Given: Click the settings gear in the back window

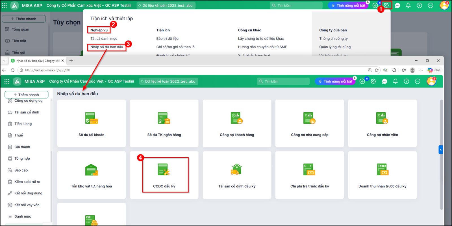Looking at the screenshot, I should pos(386,5).
